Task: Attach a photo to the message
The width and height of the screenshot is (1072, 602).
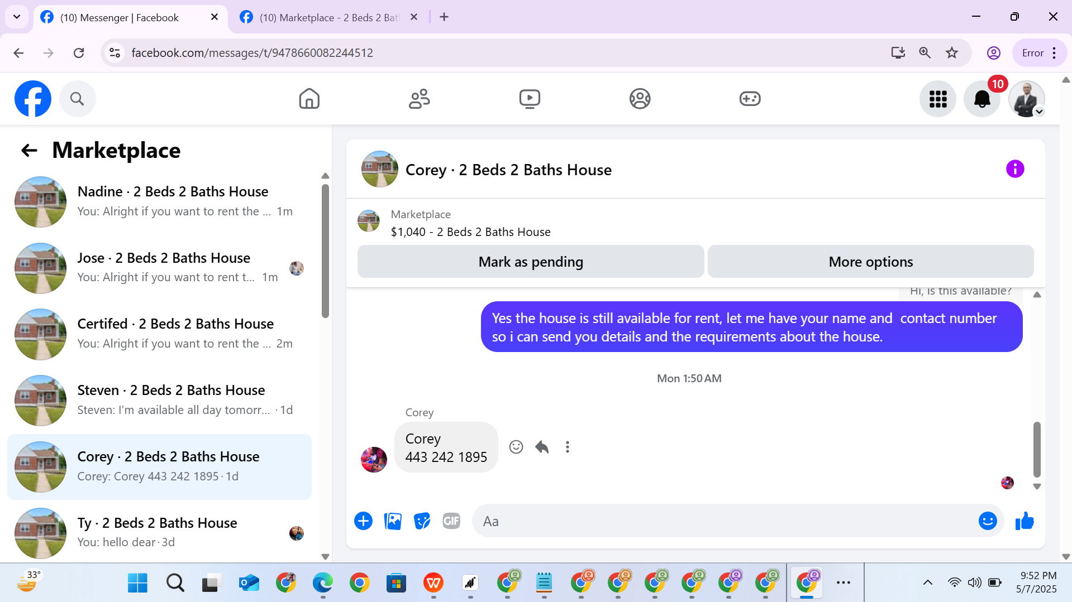Action: (x=393, y=521)
